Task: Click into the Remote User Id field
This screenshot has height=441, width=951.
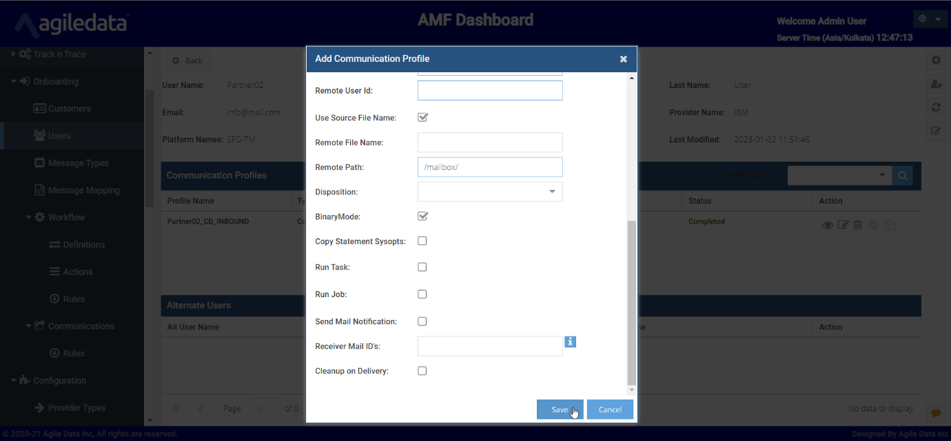Action: (x=490, y=91)
